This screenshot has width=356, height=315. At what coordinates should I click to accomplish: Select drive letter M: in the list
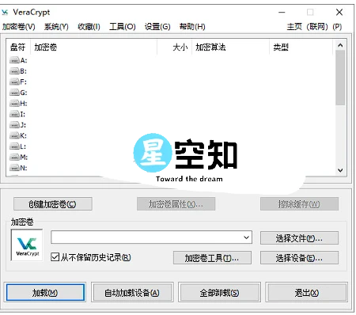point(18,157)
